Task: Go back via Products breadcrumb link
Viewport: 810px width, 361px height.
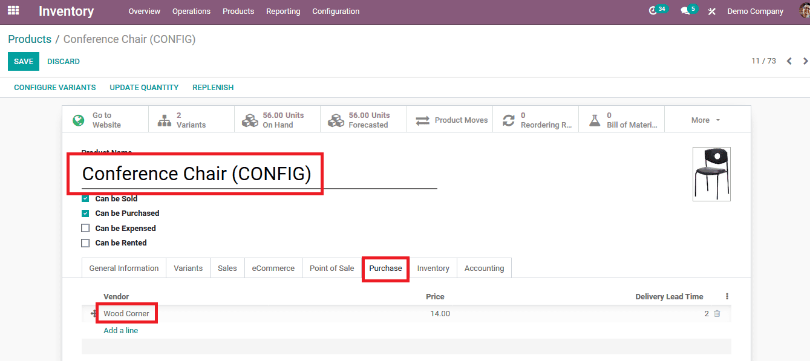Action: pos(30,39)
